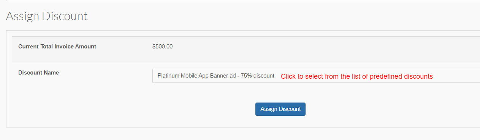
Task: Click the red predefined discounts hint text
Action: [x=357, y=76]
